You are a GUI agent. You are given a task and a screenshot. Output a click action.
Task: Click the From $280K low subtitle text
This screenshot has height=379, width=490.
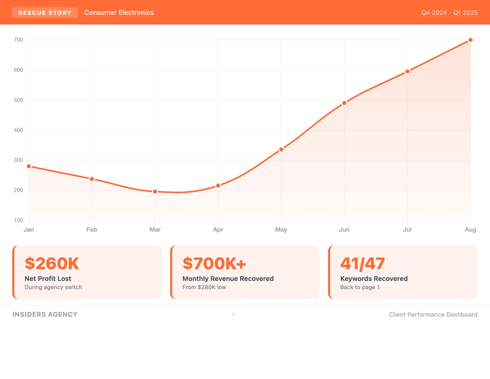click(x=204, y=287)
